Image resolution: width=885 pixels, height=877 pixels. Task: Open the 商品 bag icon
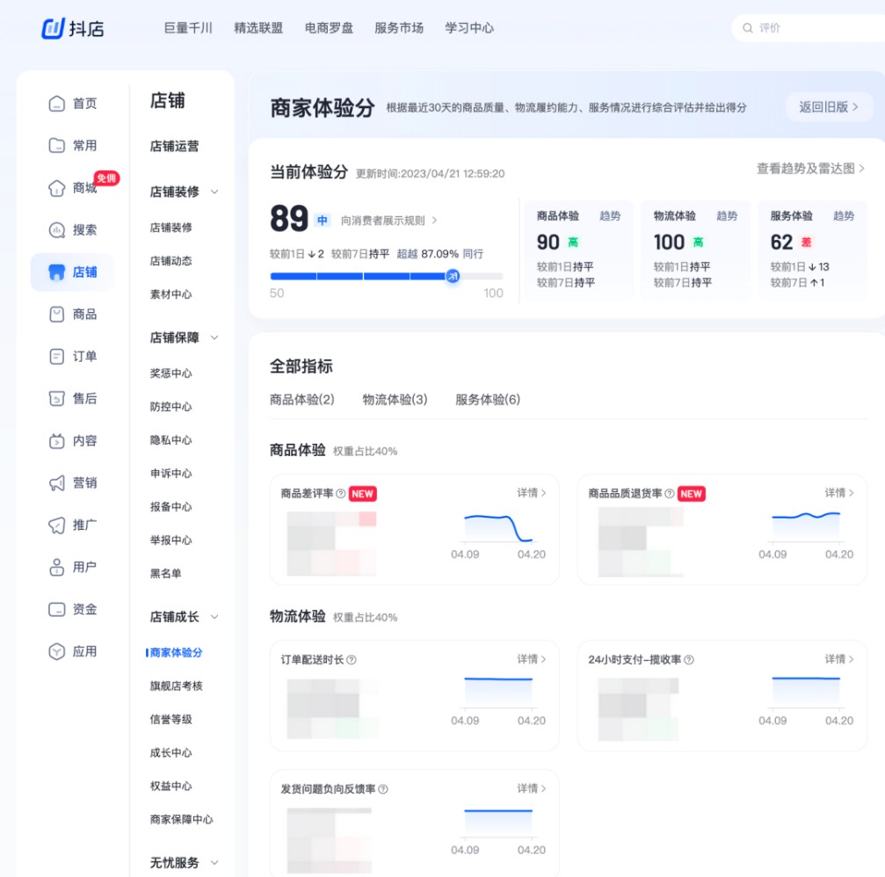tap(56, 315)
